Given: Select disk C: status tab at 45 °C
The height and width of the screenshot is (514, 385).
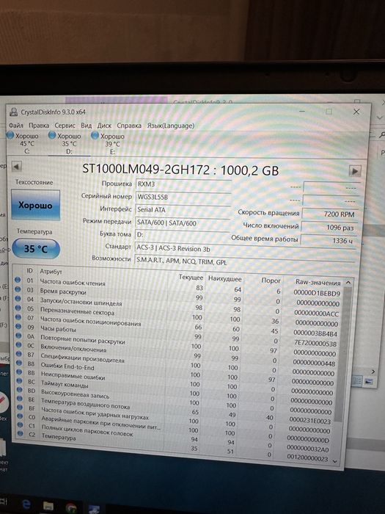Looking at the screenshot, I should [x=23, y=143].
